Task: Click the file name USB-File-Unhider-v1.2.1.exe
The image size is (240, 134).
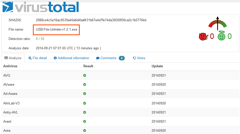Action: (x=56, y=30)
